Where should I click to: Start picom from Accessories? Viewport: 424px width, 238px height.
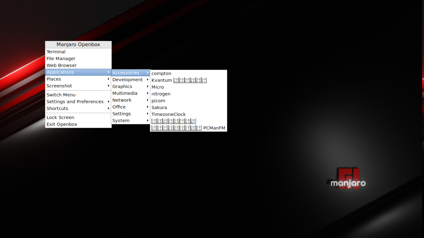(188, 101)
